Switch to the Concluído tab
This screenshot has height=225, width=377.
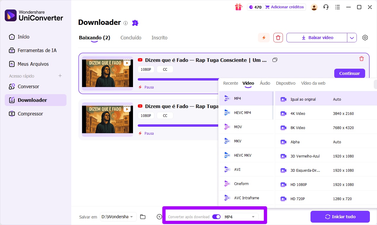[131, 38]
